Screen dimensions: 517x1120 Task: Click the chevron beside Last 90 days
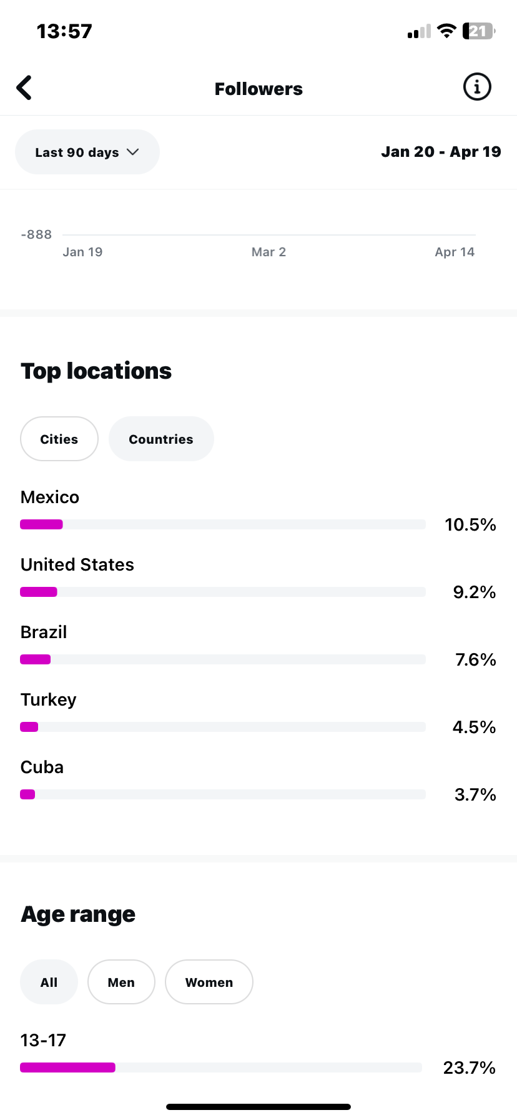pyautogui.click(x=133, y=152)
